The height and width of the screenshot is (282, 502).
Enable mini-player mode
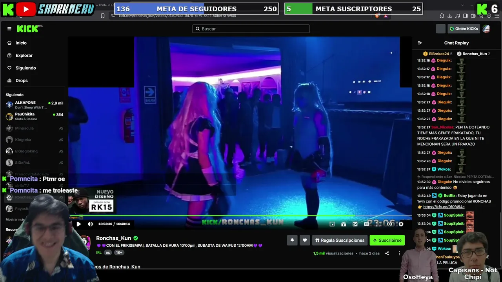point(332,224)
